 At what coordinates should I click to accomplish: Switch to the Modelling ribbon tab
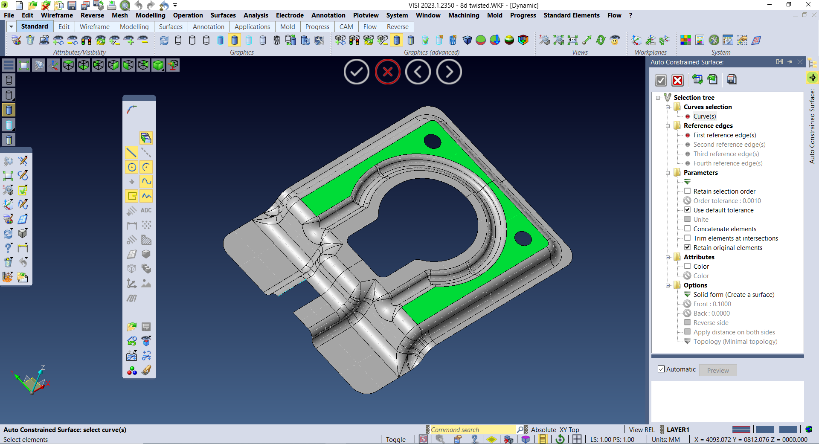click(134, 26)
